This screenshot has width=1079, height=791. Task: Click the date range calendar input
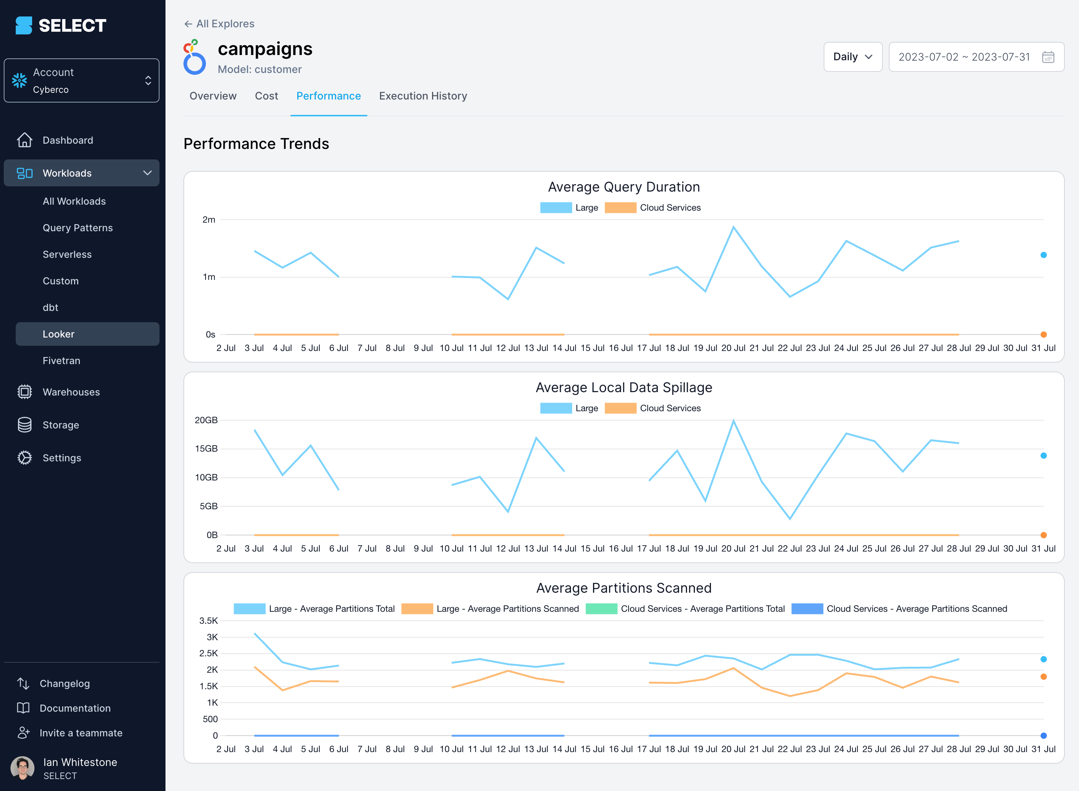(x=974, y=56)
